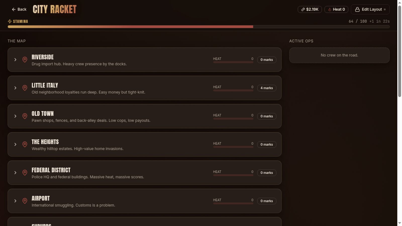Screen dimensions: 402x226
Task: Click the 'No crew on the road.' box
Action: (339, 55)
